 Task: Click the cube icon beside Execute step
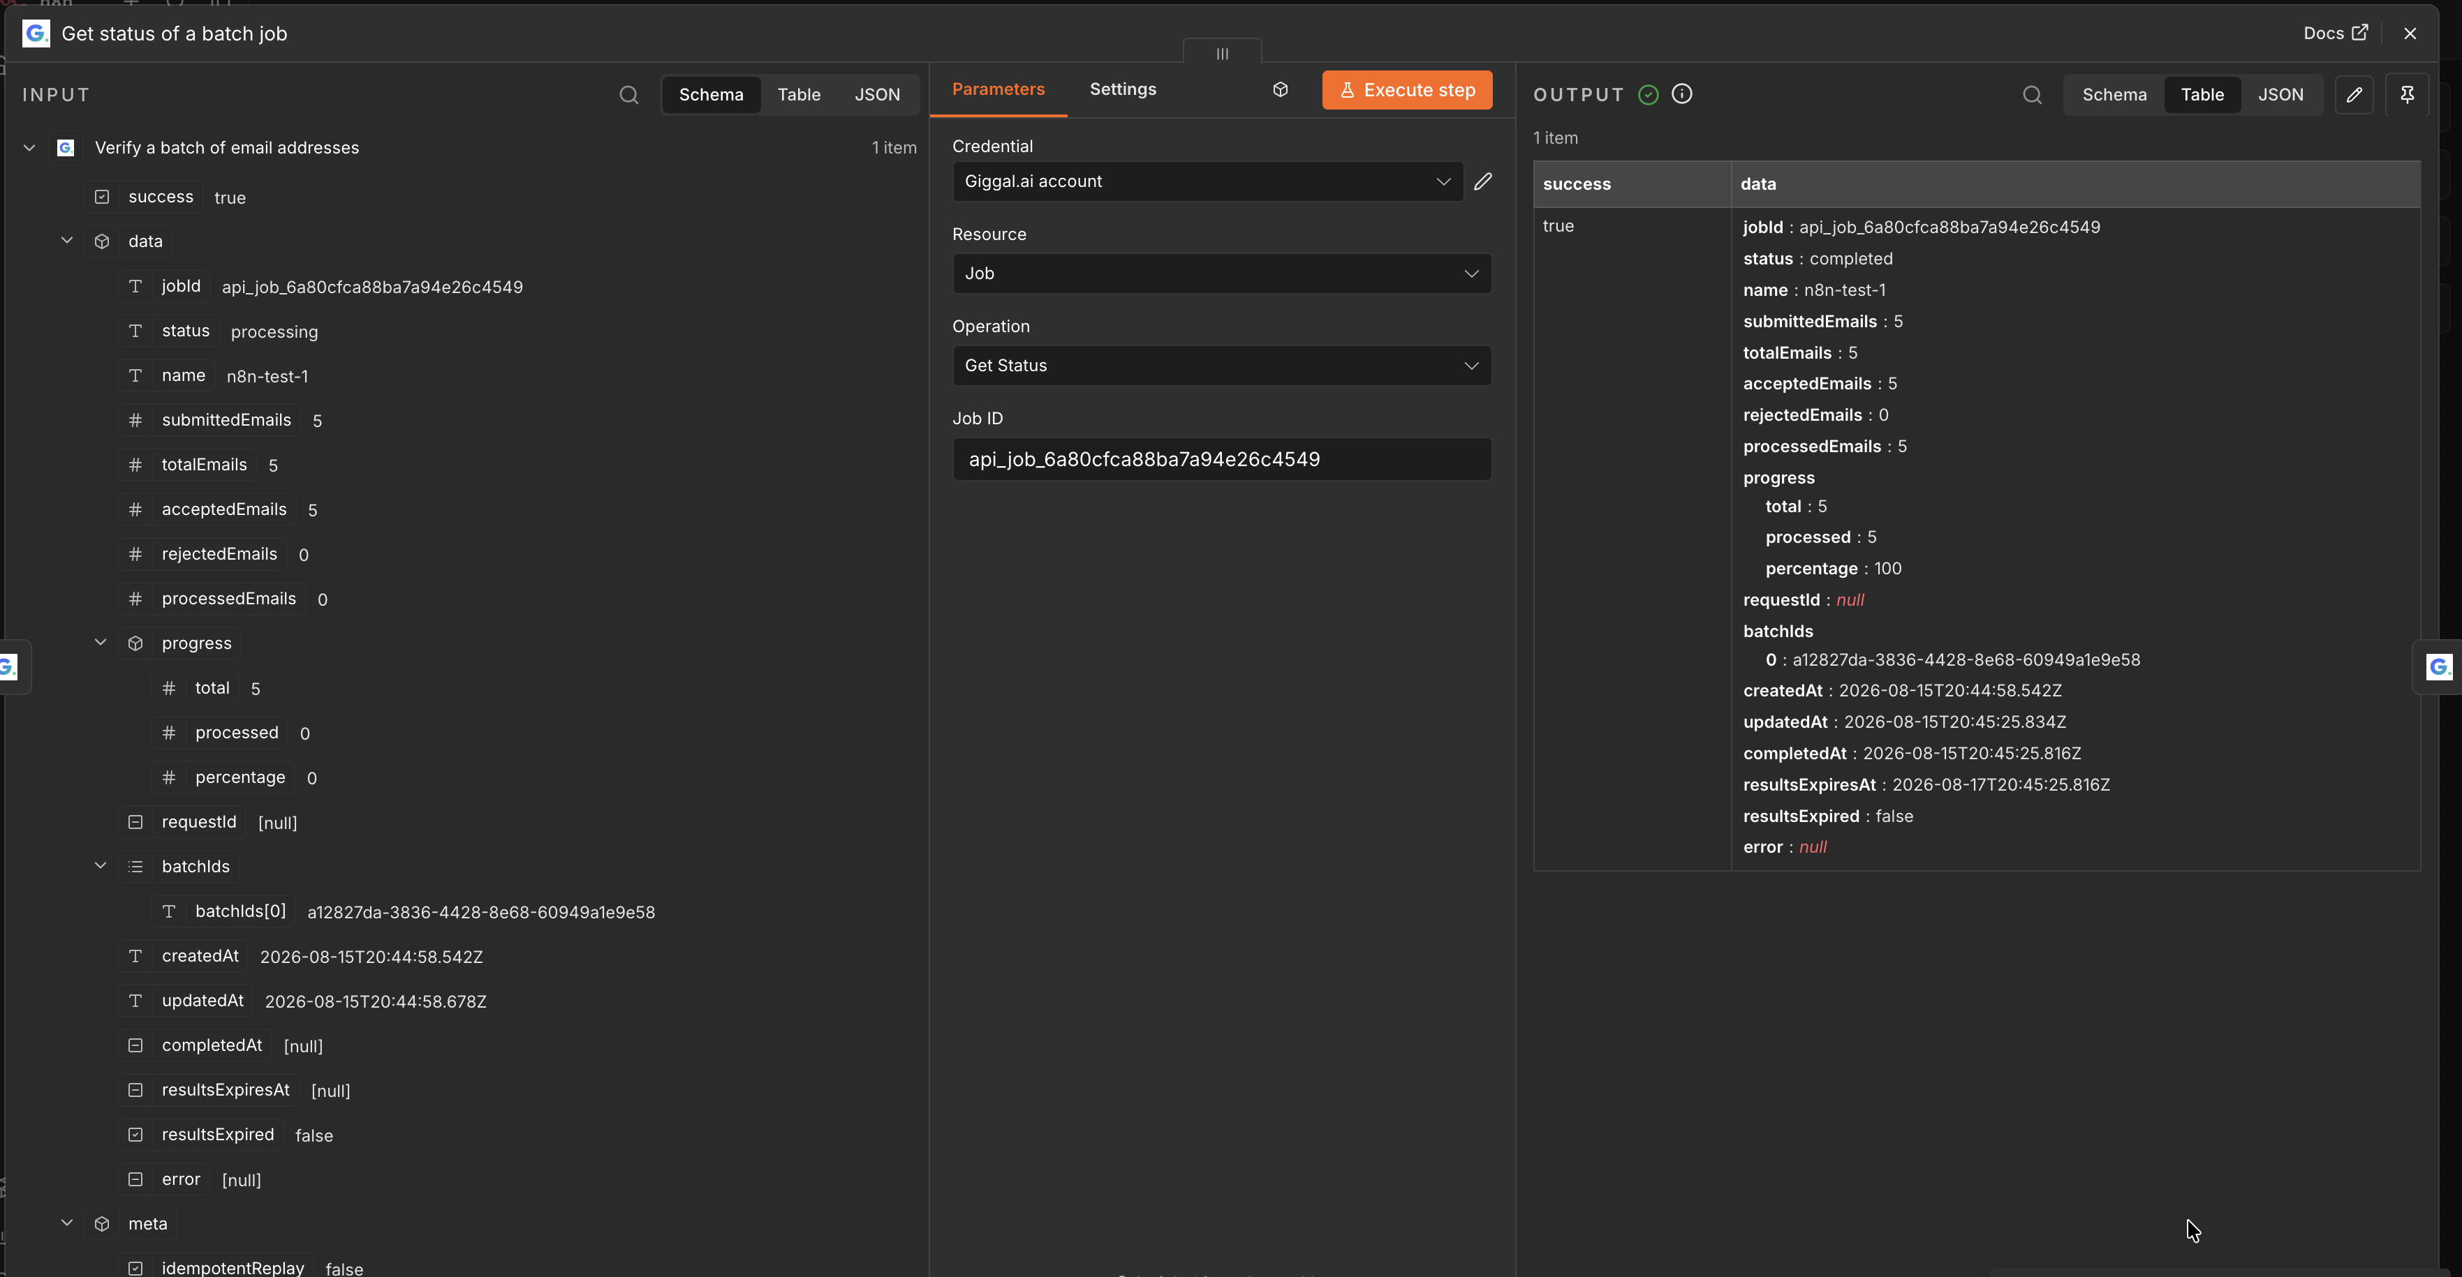[1281, 90]
